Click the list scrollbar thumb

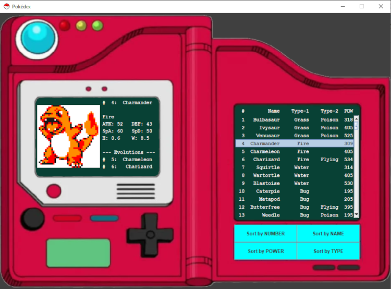click(357, 126)
